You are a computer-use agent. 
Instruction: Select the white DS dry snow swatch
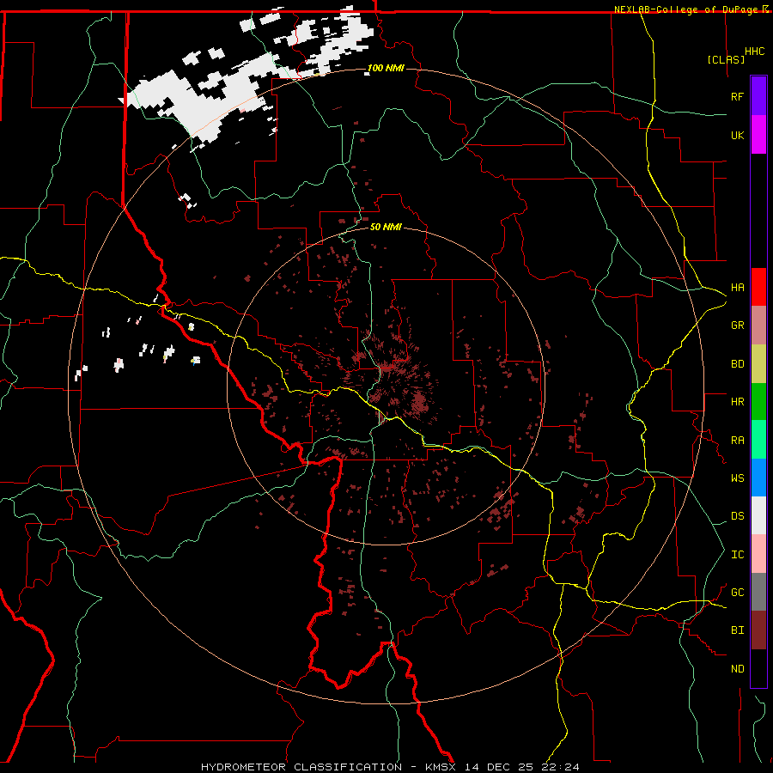point(758,515)
